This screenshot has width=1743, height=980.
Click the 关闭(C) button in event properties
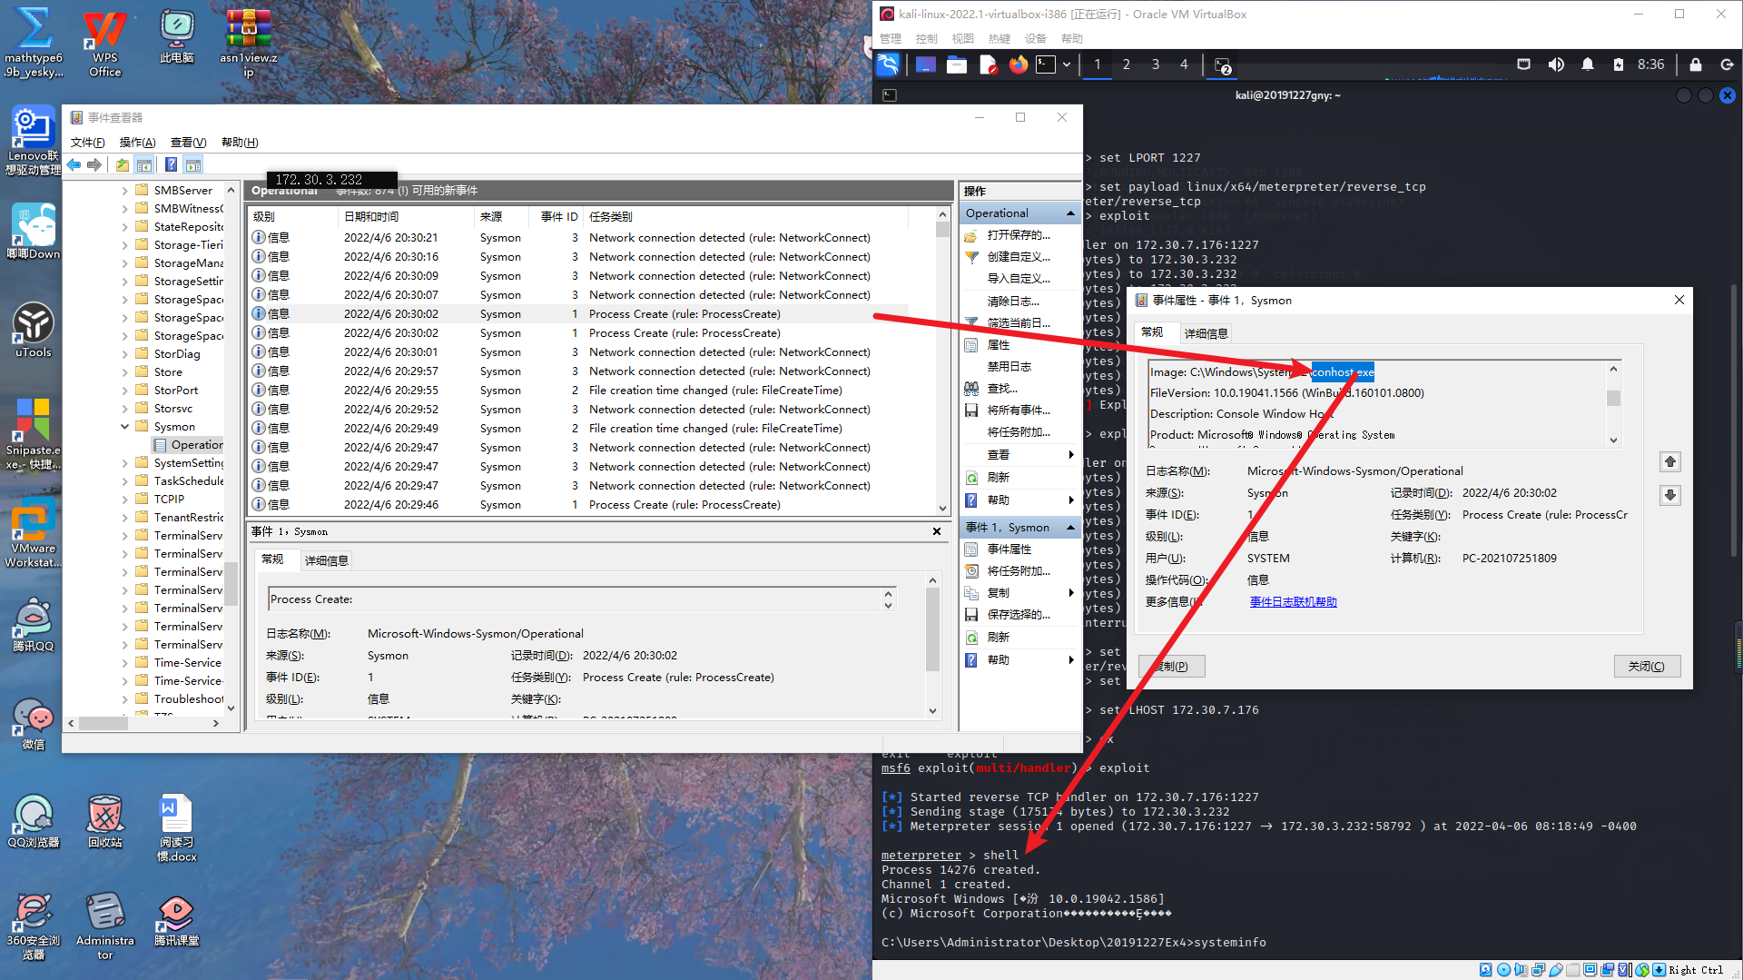1647,667
